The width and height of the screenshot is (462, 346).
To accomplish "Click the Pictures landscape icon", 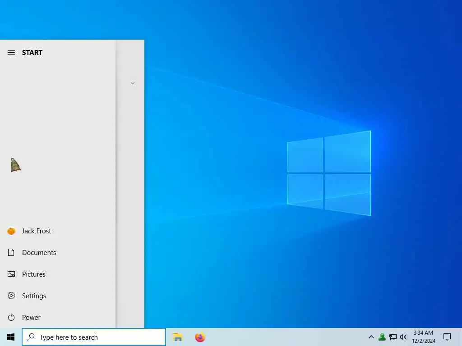I will pos(11,274).
